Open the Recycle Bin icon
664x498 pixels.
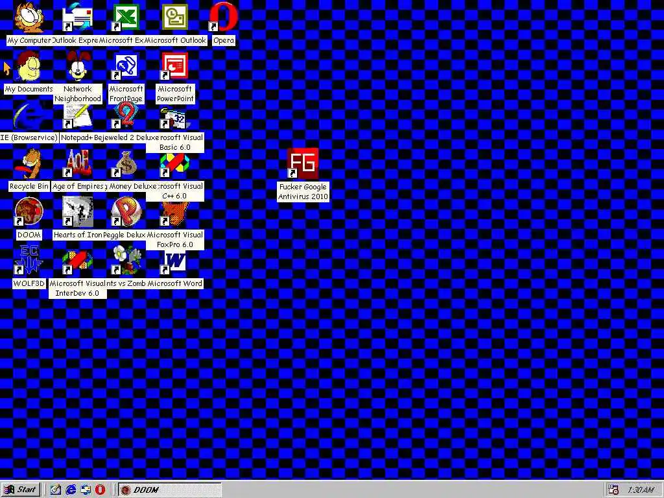pyautogui.click(x=29, y=163)
